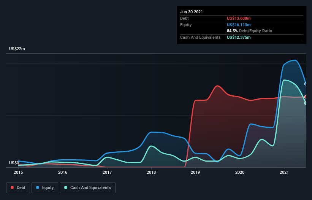Screen dimensions: 312x200
Task: Click the Equity row label in tooltip
Action: 186,25
